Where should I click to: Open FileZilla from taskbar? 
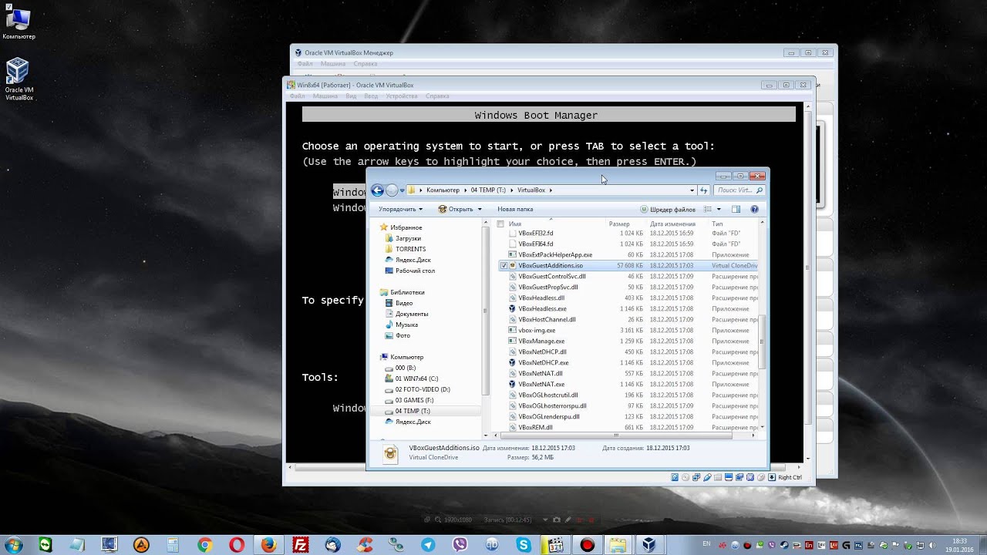(301, 545)
